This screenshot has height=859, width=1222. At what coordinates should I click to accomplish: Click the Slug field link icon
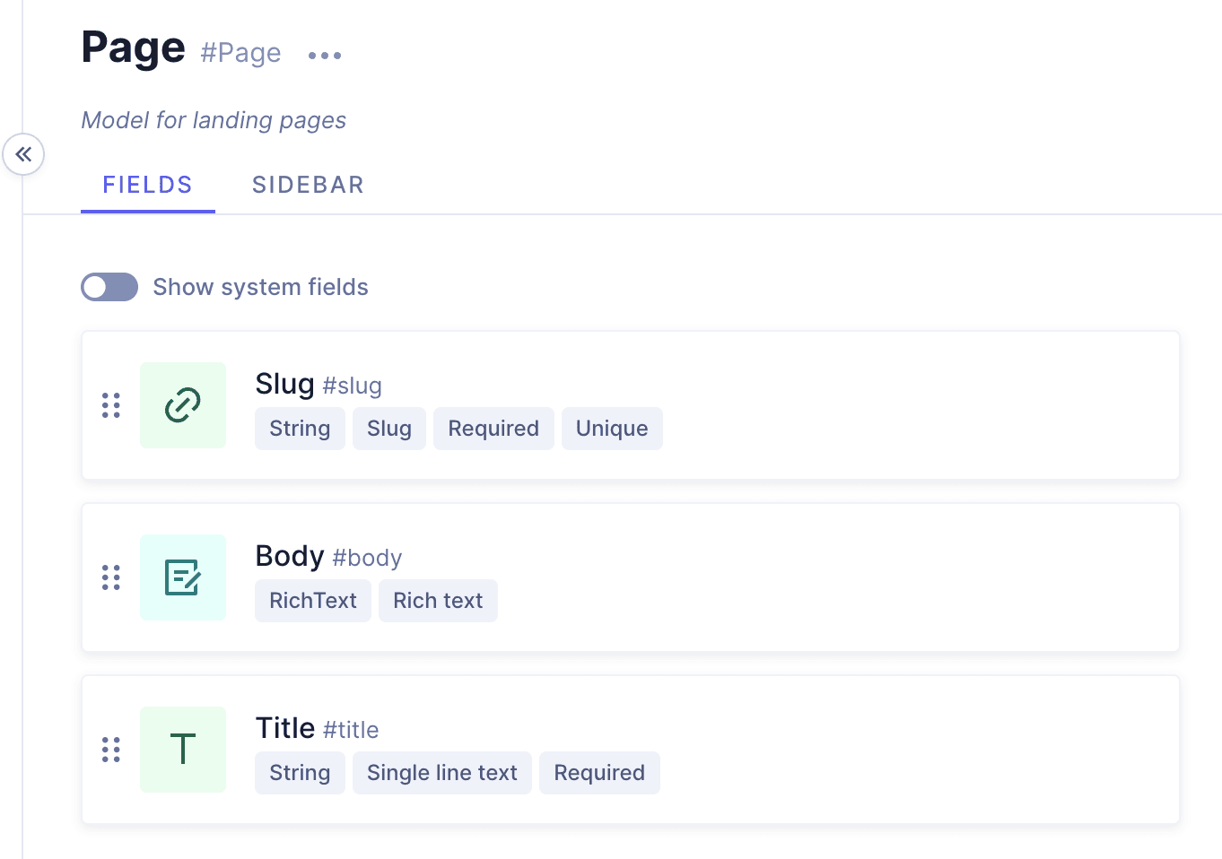tap(182, 405)
